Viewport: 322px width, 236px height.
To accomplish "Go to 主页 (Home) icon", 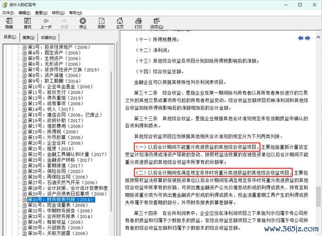I will pyautogui.click(x=120, y=21).
